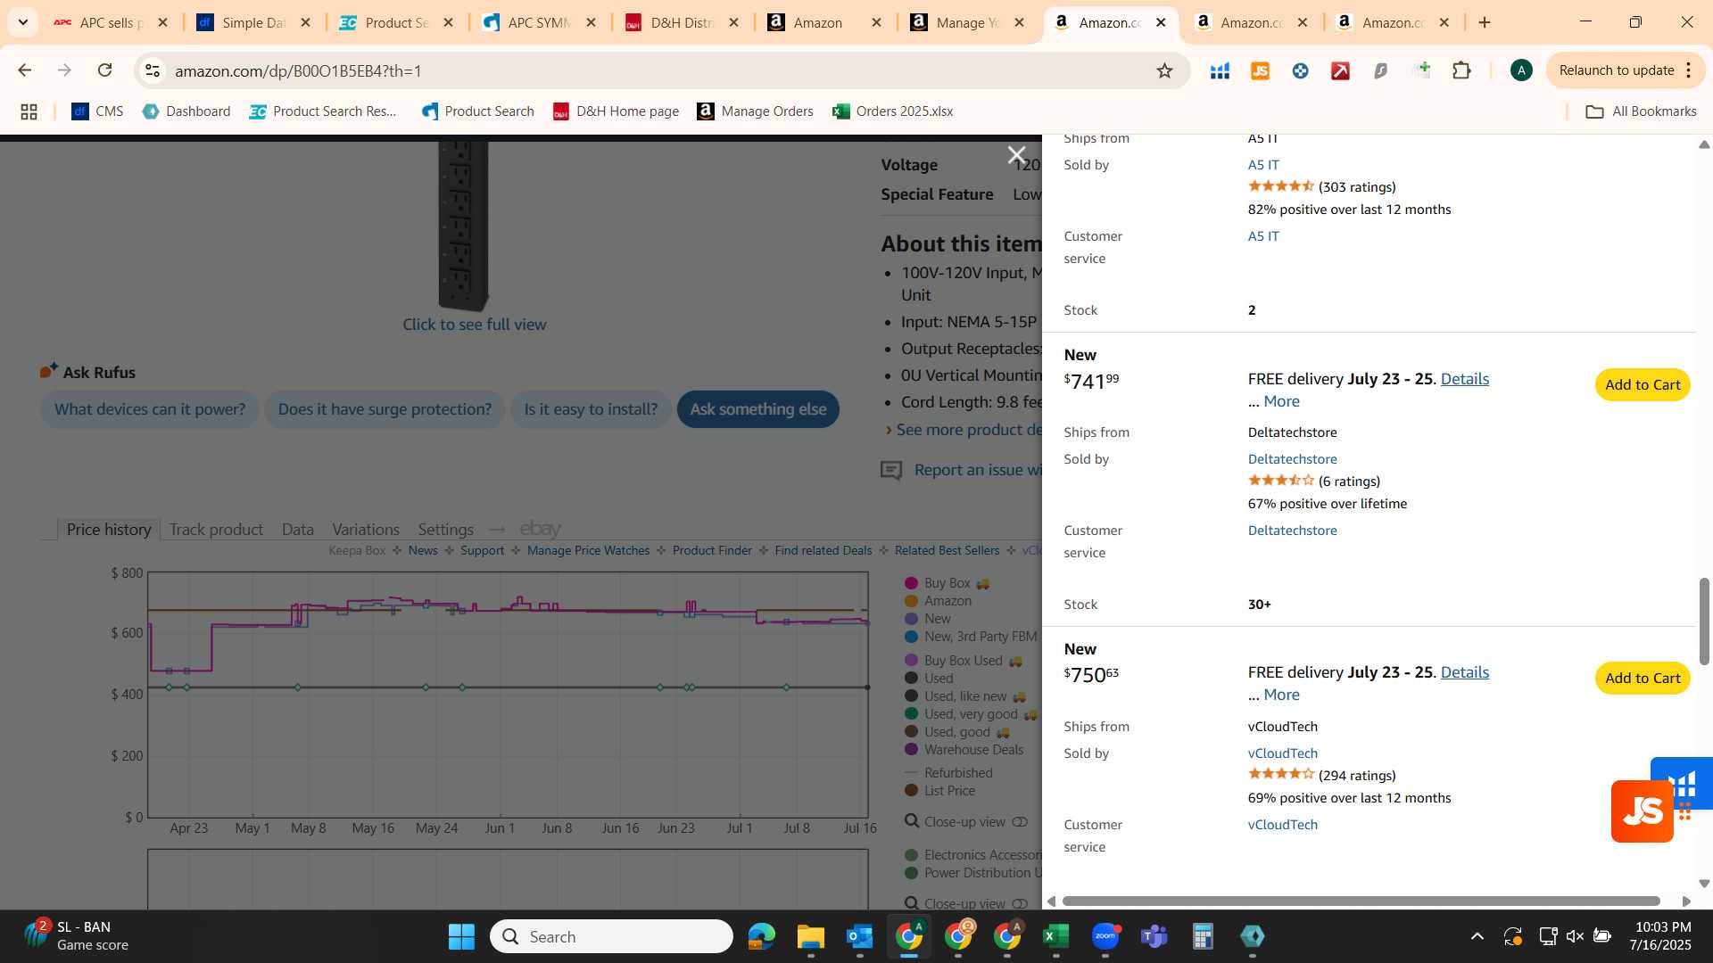Open the floating Jungle Scout JS widget

[1643, 811]
